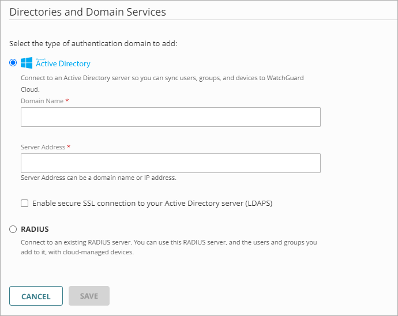Click the bold RADIUS label text
Screen dimensions: 398x316
pyautogui.click(x=35, y=229)
